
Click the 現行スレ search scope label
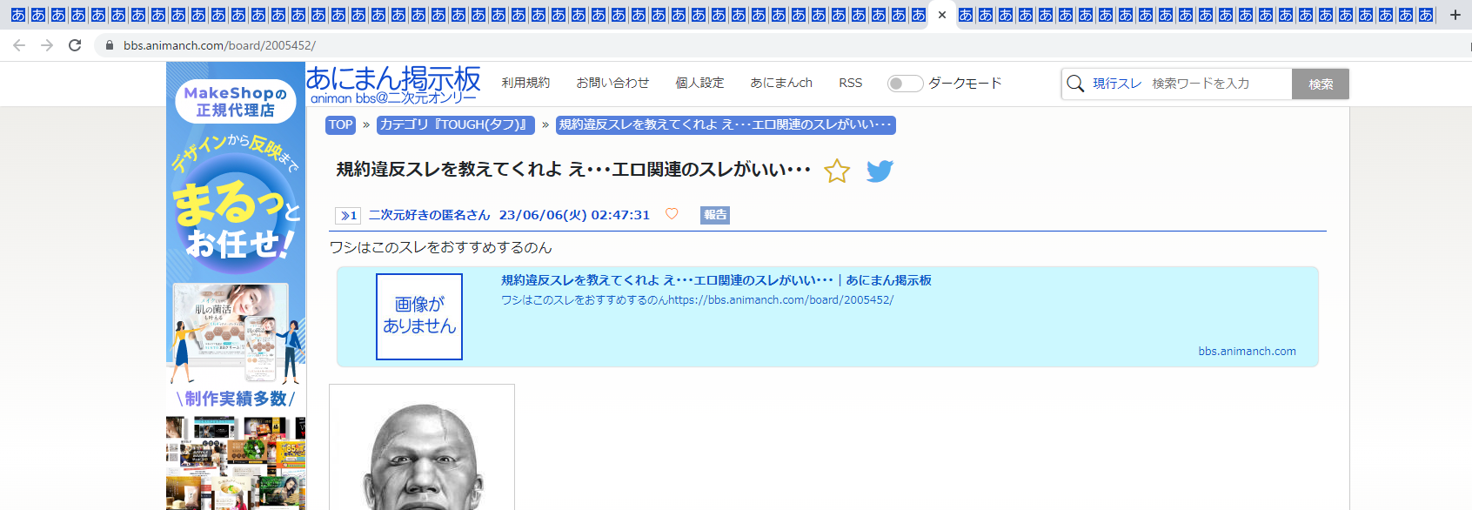coord(1117,84)
